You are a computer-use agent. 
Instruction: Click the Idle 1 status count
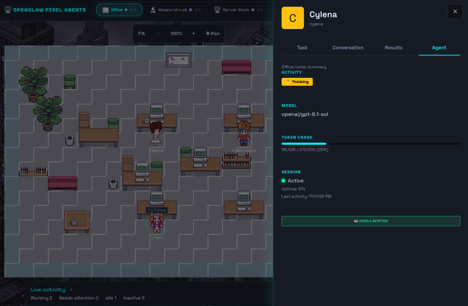(x=111, y=298)
